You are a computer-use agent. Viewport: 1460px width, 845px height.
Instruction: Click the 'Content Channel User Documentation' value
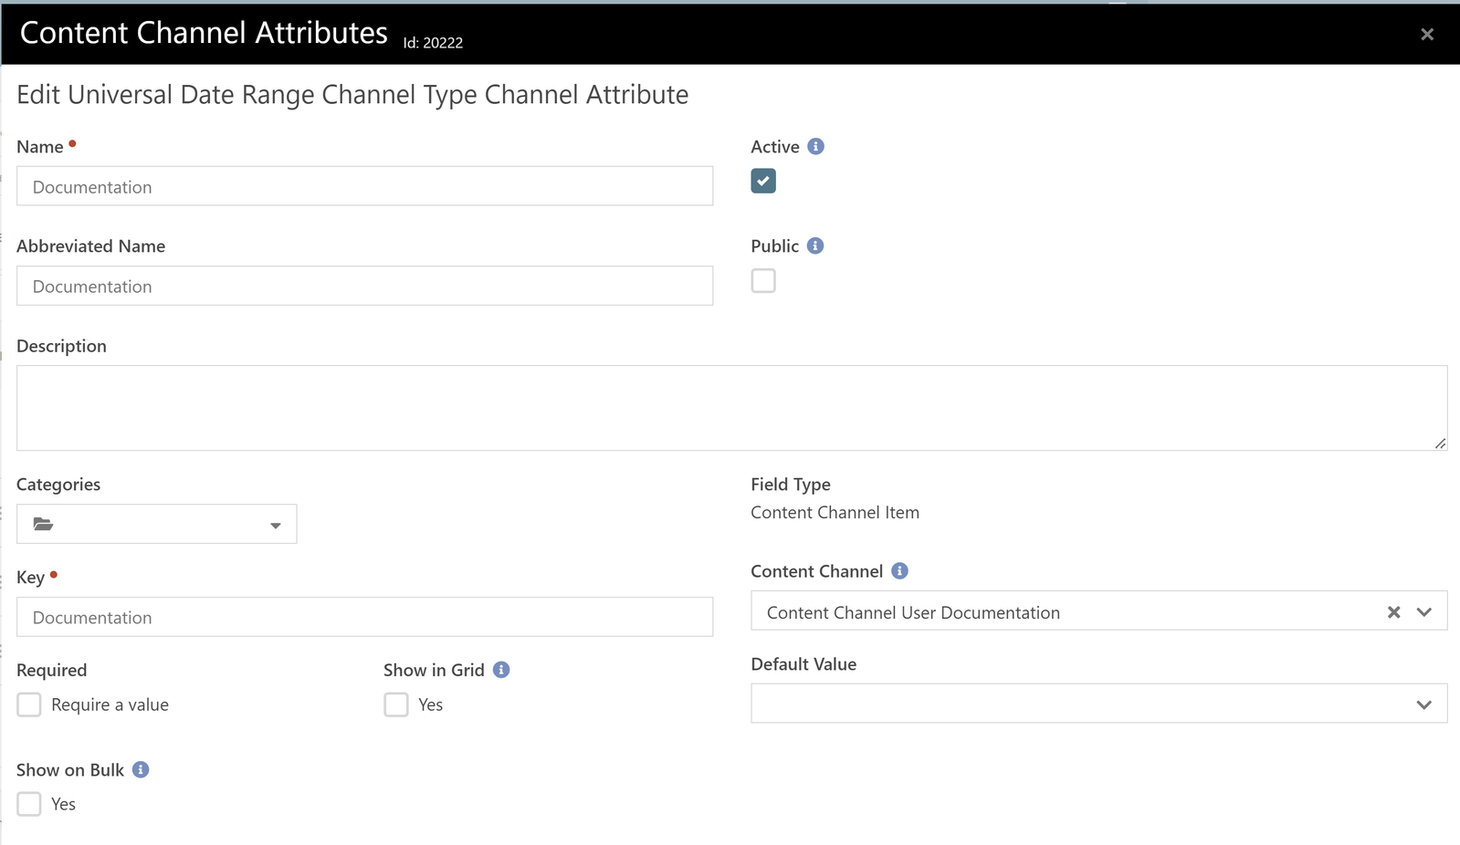click(x=913, y=612)
